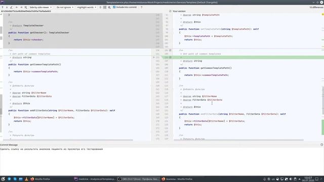Screen dimensions: 324x182
Task: Click the revert arrow in left gutter
Action: (x=154, y=57)
